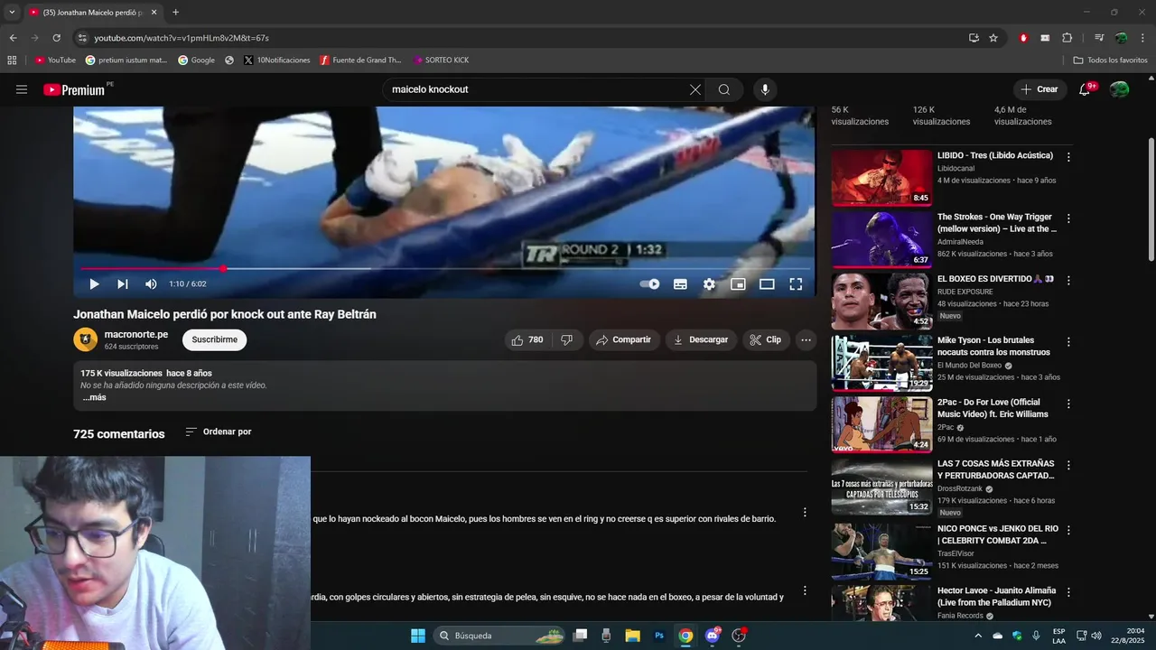The height and width of the screenshot is (650, 1156).
Task: Share the video via Compartir
Action: click(x=624, y=339)
